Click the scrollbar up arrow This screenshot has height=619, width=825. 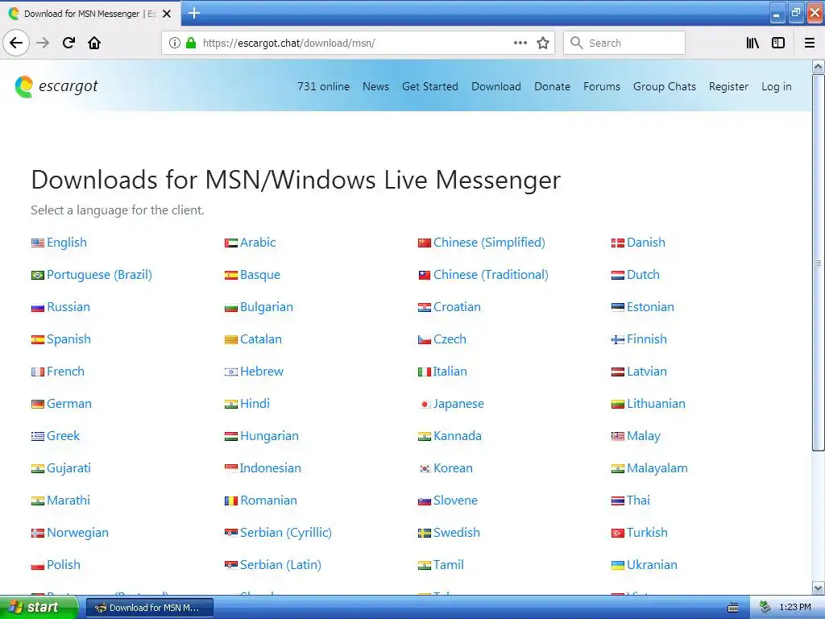[x=818, y=66]
